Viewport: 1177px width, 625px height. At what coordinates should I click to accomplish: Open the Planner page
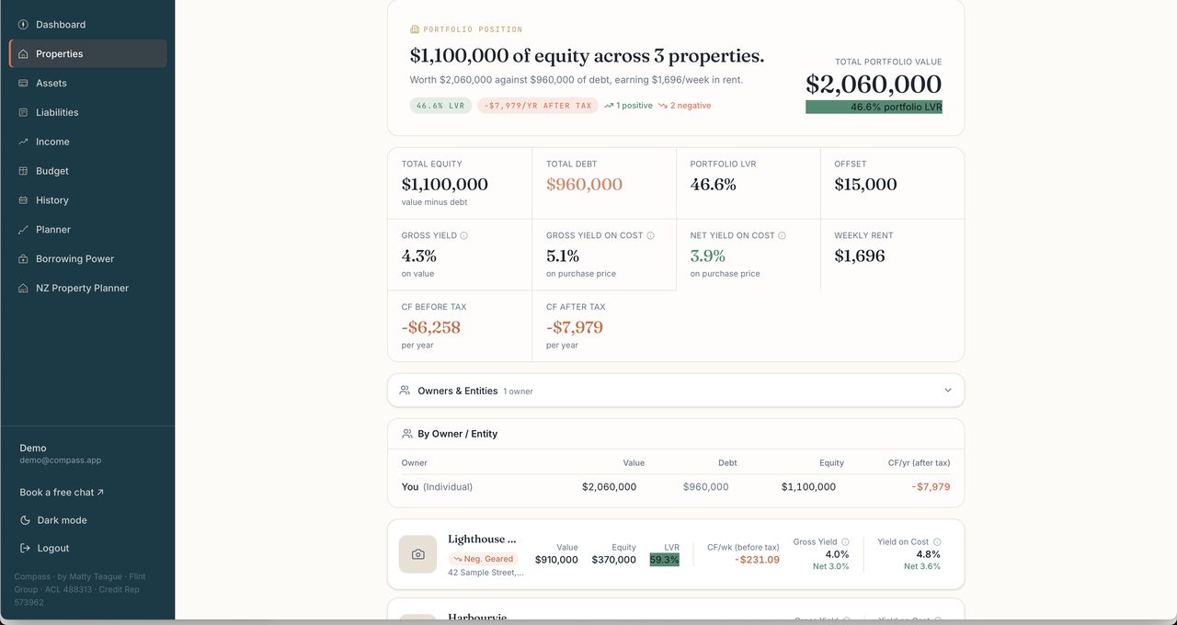coord(87,230)
